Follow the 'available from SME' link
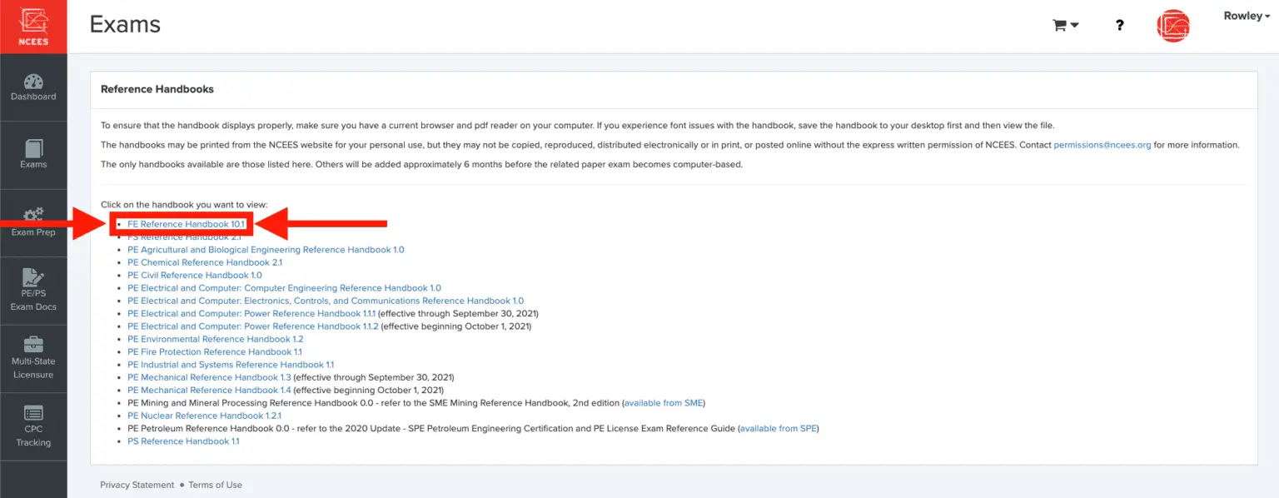Image resolution: width=1279 pixels, height=498 pixels. (664, 403)
